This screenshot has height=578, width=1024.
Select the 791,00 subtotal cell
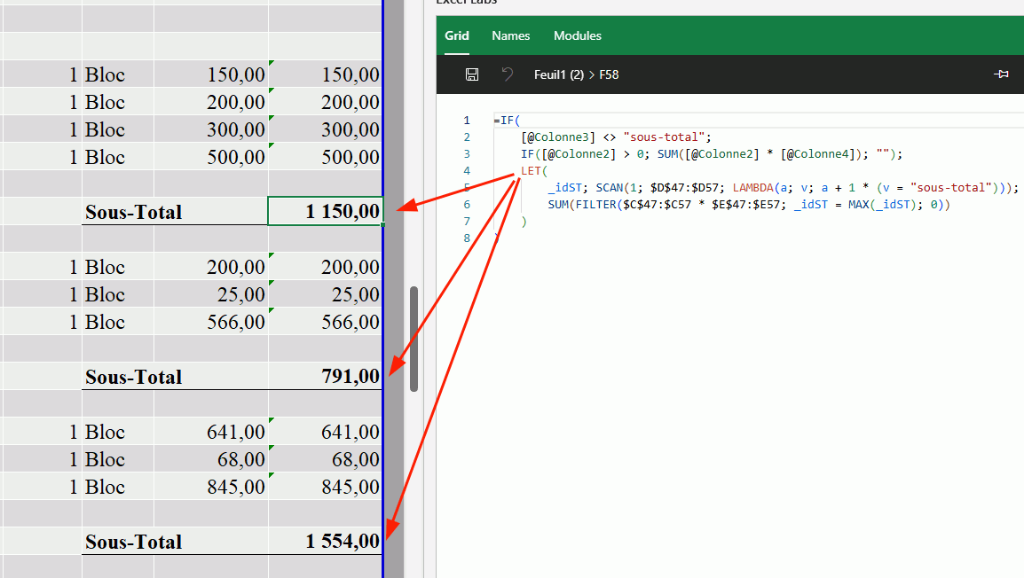(325, 377)
